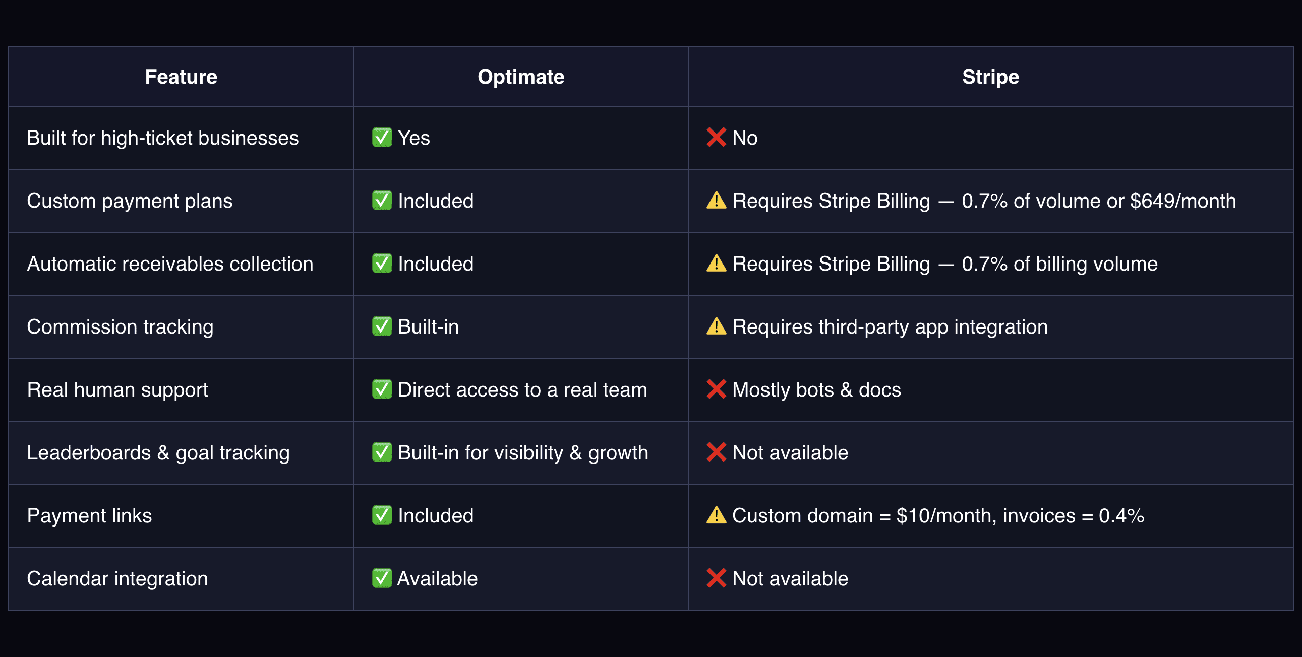
Task: Select the Stripe column header
Action: pos(990,77)
